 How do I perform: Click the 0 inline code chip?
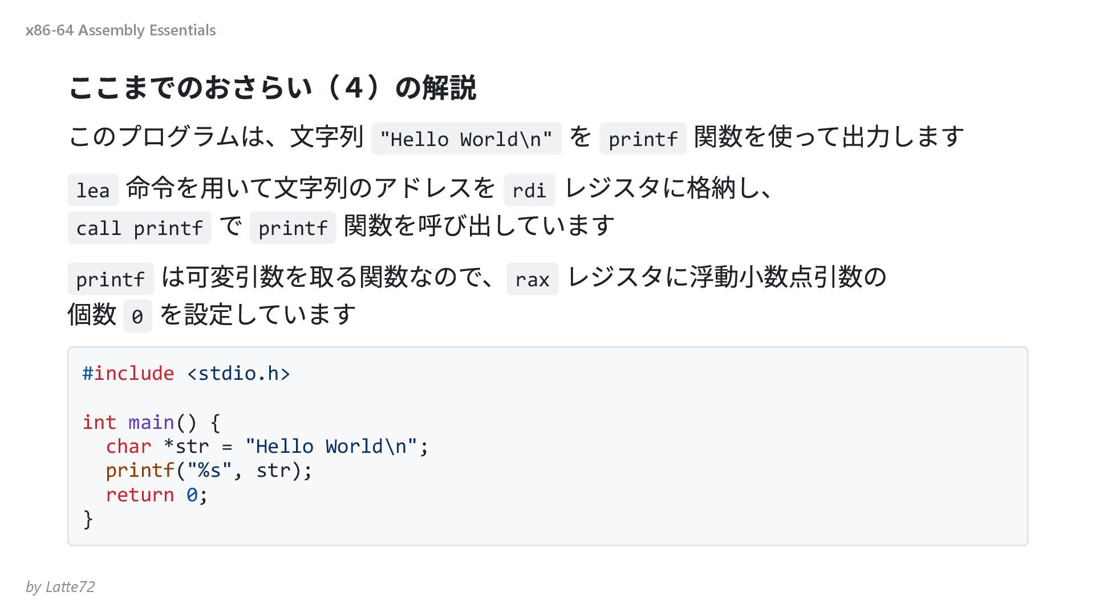click(x=137, y=316)
